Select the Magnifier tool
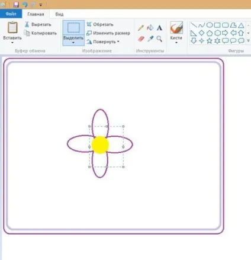Image resolution: width=251 pixels, height=260 pixels. click(x=159, y=38)
